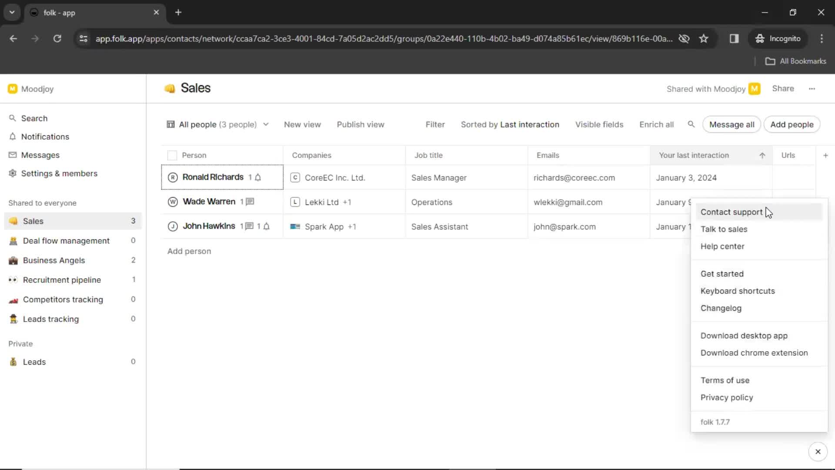Open the three-dots more menu beside Share
The height and width of the screenshot is (470, 835).
[812, 89]
